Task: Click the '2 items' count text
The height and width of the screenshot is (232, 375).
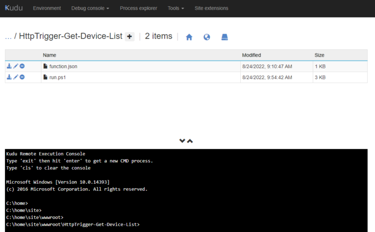Action: click(159, 36)
